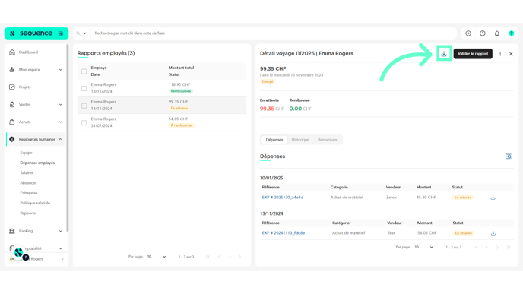Image resolution: width=523 pixels, height=294 pixels.
Task: Open Politique salariale submenu item
Action: point(35,203)
